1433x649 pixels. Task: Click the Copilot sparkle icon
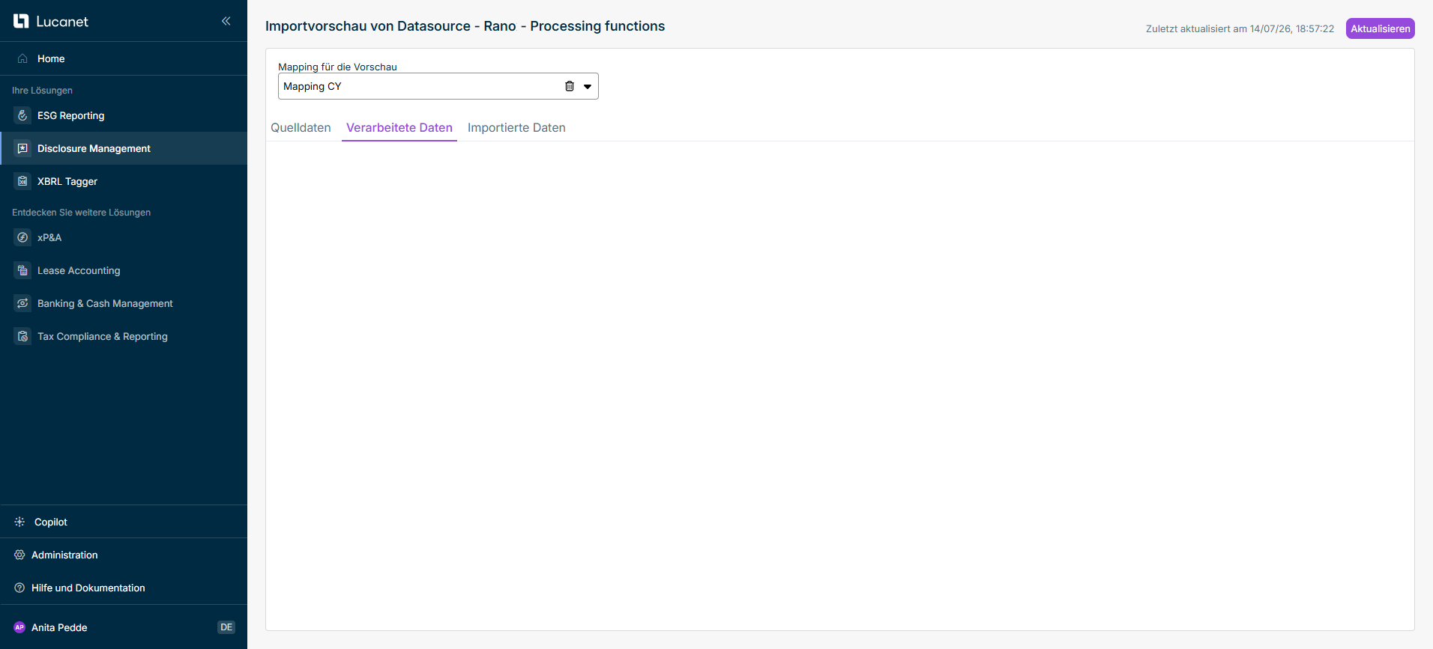click(19, 522)
